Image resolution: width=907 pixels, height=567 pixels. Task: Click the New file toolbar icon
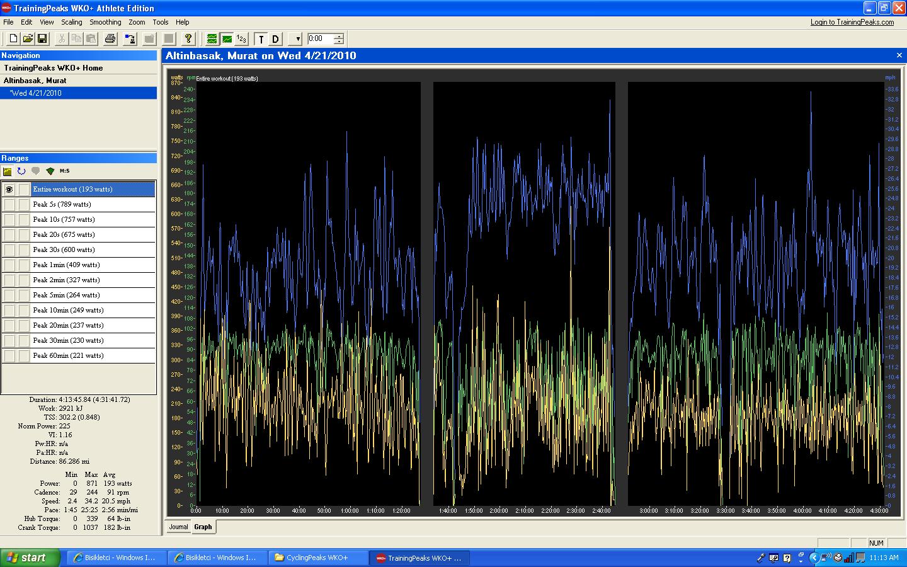[13, 39]
